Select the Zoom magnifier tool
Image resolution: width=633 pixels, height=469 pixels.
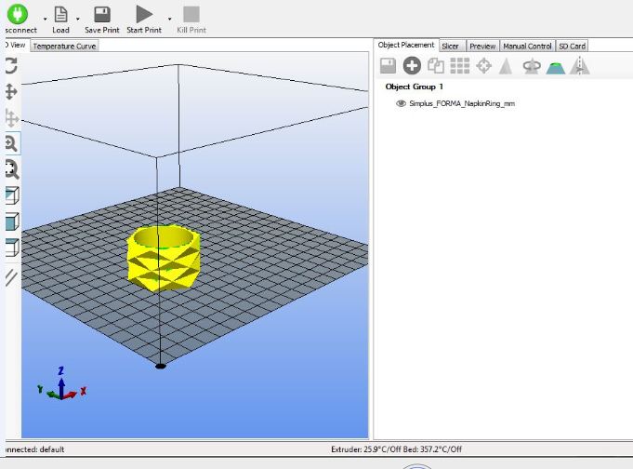pyautogui.click(x=11, y=143)
